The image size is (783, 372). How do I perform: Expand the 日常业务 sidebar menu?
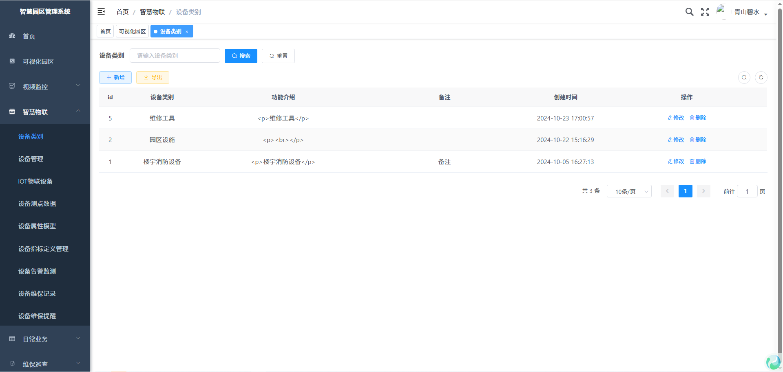(x=45, y=339)
